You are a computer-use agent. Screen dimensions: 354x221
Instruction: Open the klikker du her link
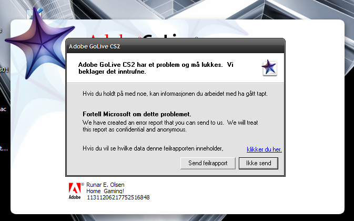[264, 149]
